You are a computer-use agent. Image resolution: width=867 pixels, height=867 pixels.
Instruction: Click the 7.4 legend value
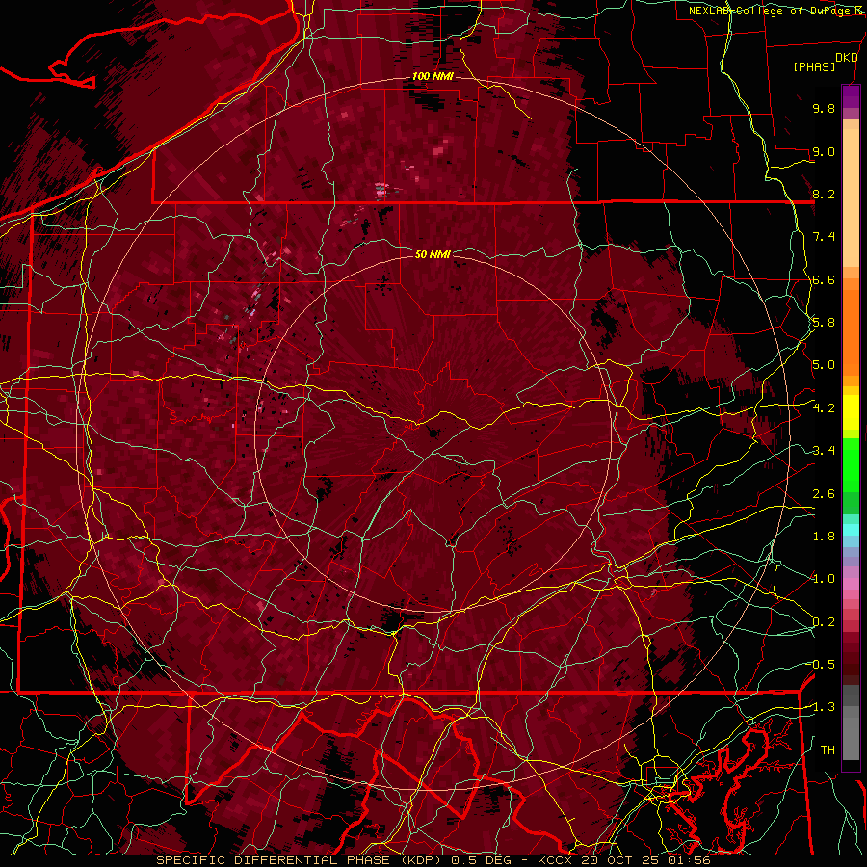tap(824, 237)
